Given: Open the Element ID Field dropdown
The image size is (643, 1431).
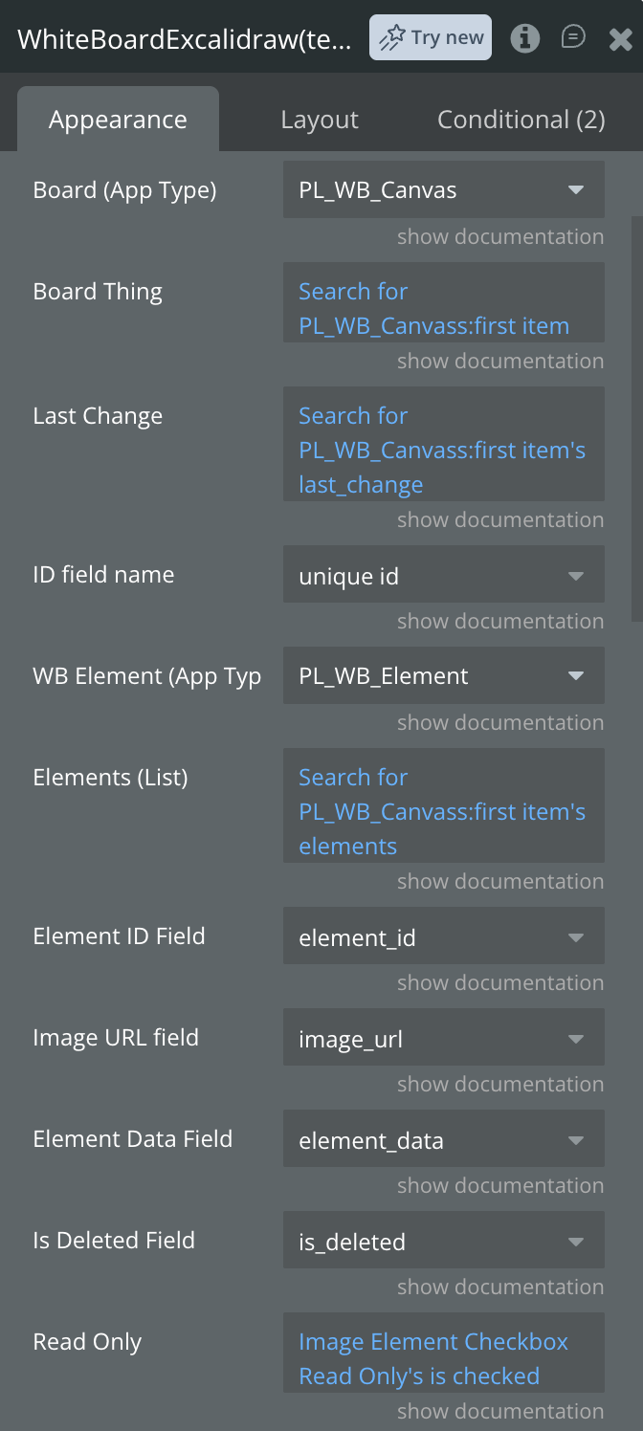Looking at the screenshot, I should tap(444, 936).
